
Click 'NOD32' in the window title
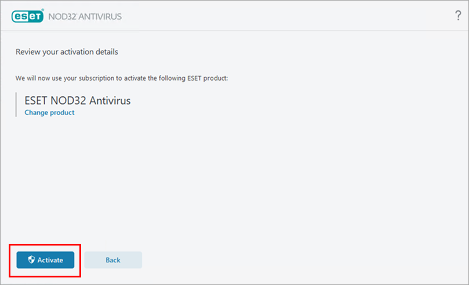click(x=63, y=16)
